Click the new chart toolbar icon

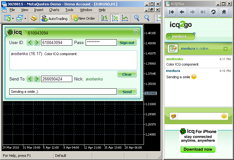[7, 18]
